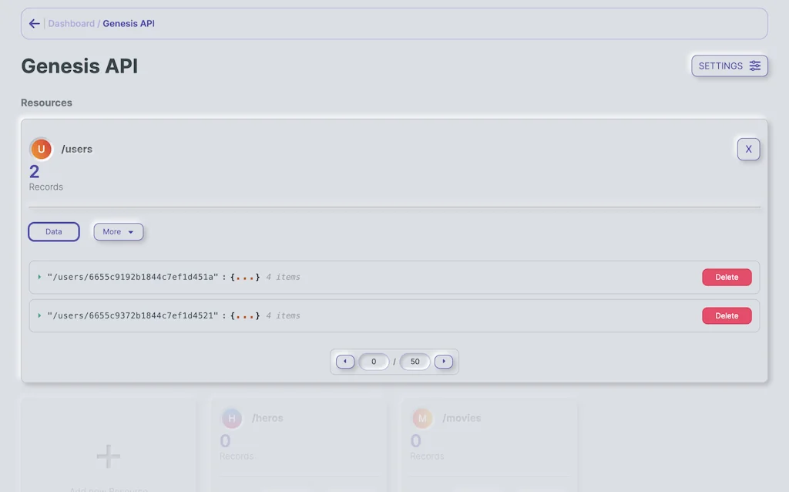
Task: Click the /movies resource circle icon
Action: [x=422, y=418]
